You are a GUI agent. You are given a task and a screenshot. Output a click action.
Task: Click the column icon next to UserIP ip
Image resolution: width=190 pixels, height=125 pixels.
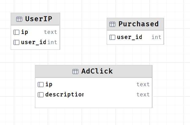16,32
